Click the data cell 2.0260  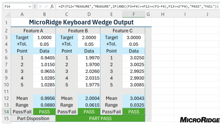point(89,71)
